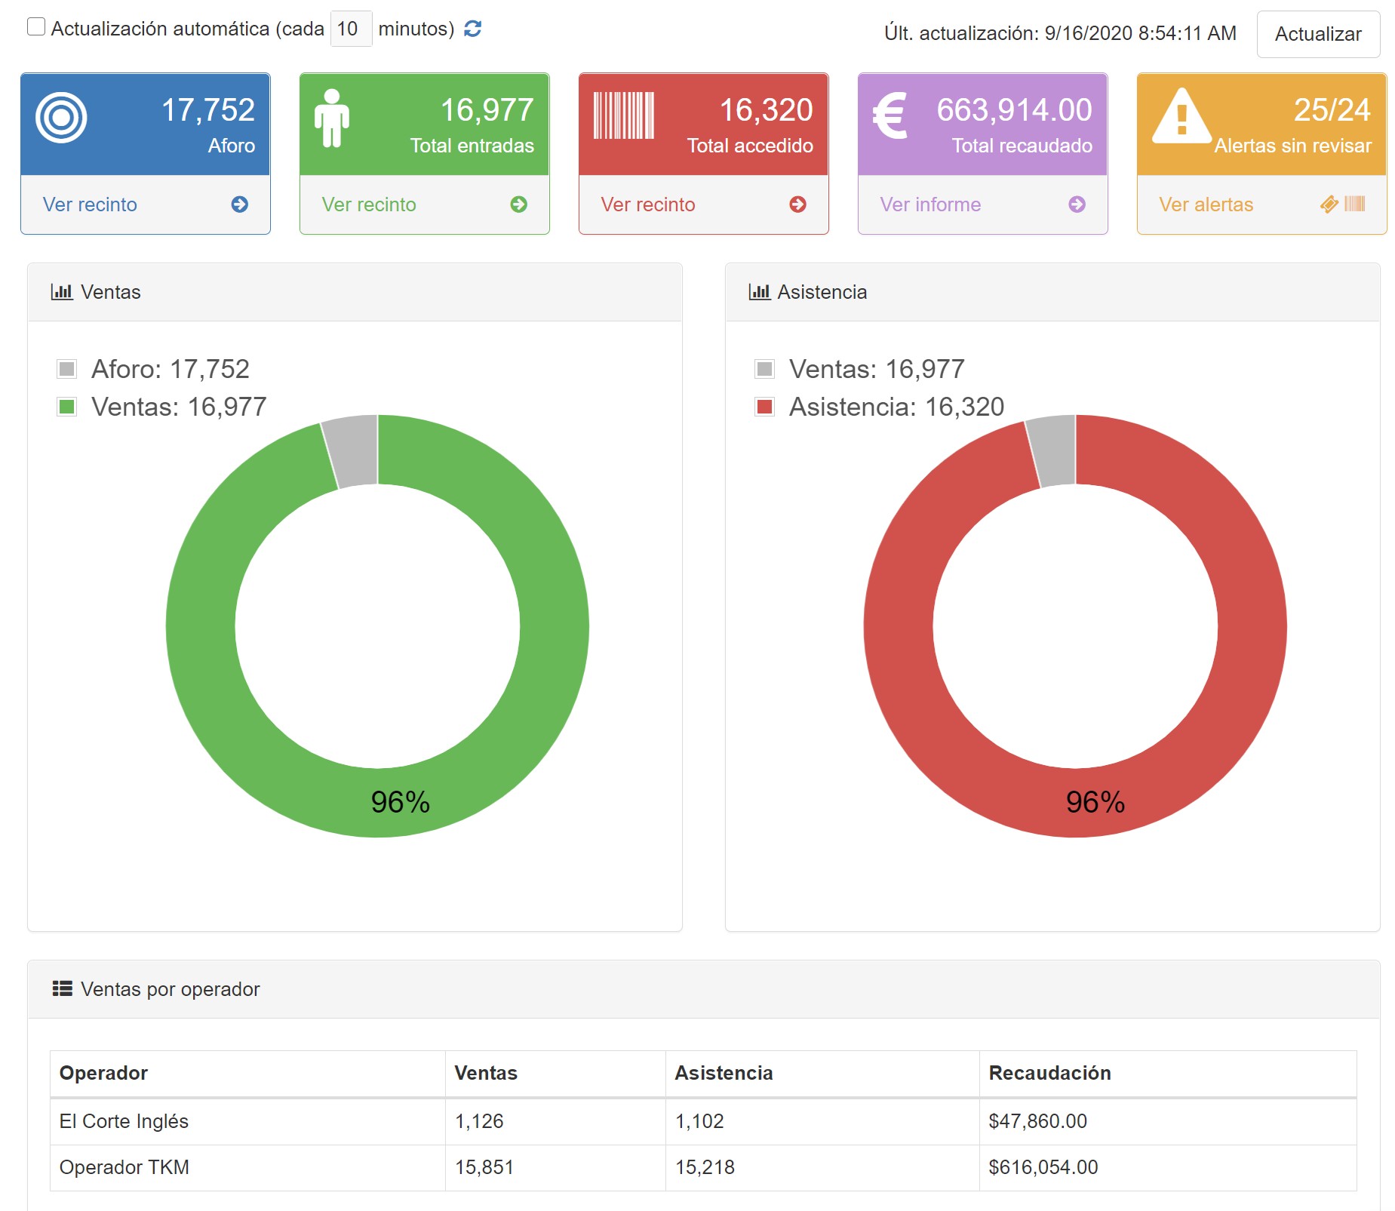The width and height of the screenshot is (1395, 1211).
Task: Open Ver recinto link on Total accedido card
Action: [648, 204]
